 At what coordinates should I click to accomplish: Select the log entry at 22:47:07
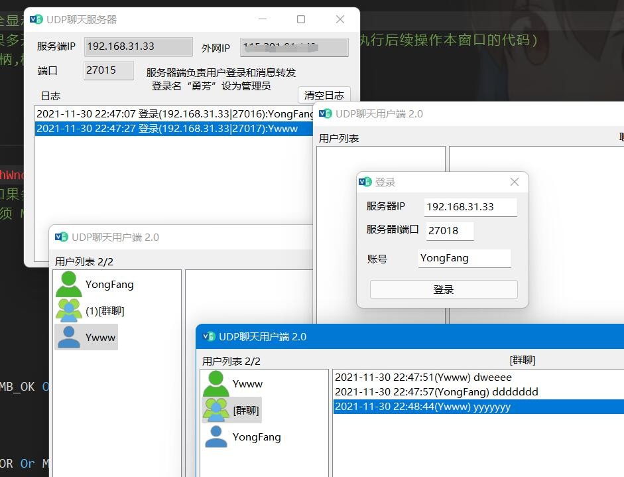point(172,114)
